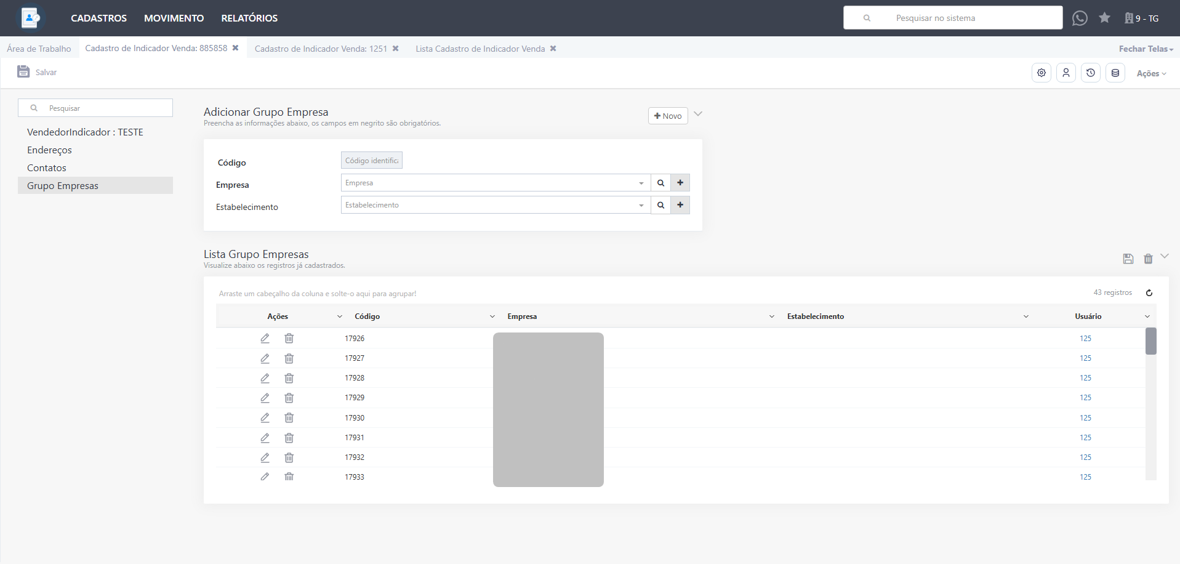Open the Ações column filter arrow
The height and width of the screenshot is (564, 1180).
point(340,316)
